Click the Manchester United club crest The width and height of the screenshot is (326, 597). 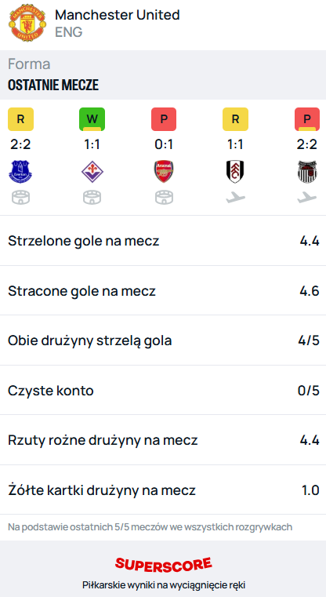27,24
